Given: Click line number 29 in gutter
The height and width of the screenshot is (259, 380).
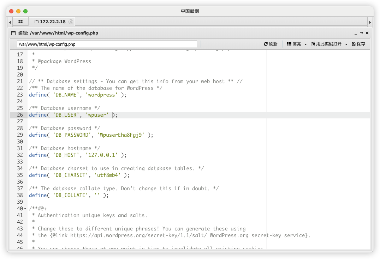Looking at the screenshot, I should (x=20, y=135).
